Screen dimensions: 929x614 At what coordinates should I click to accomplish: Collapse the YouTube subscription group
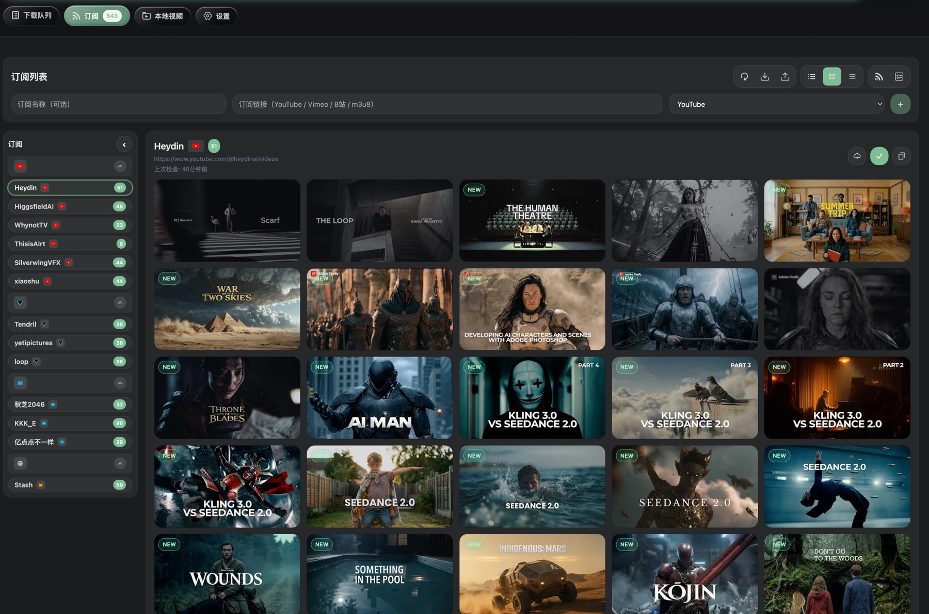[x=120, y=166]
